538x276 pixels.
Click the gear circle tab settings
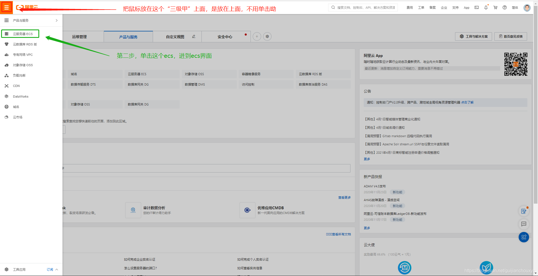[267, 36]
